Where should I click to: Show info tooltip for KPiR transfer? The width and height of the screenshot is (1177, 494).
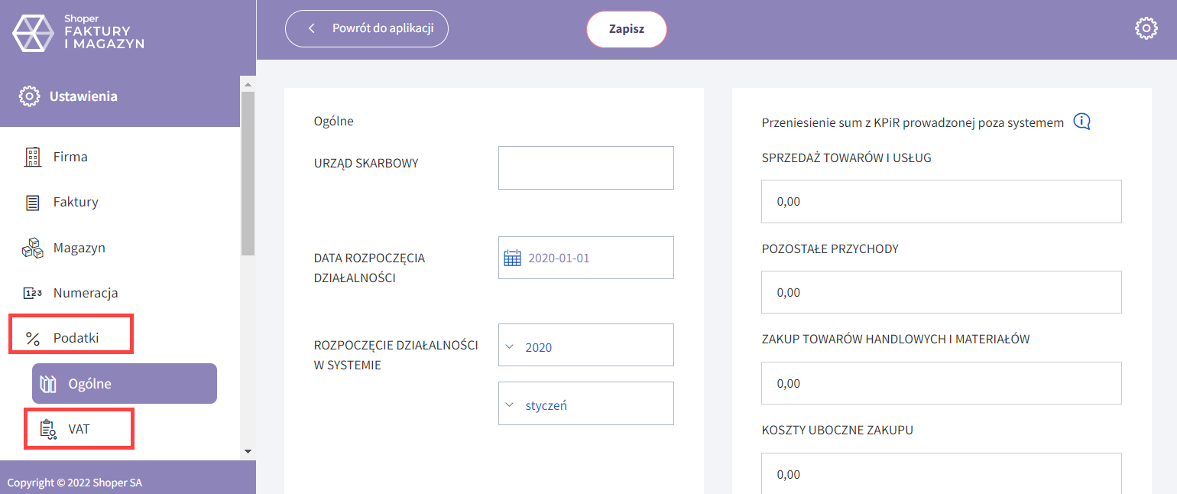pos(1081,122)
